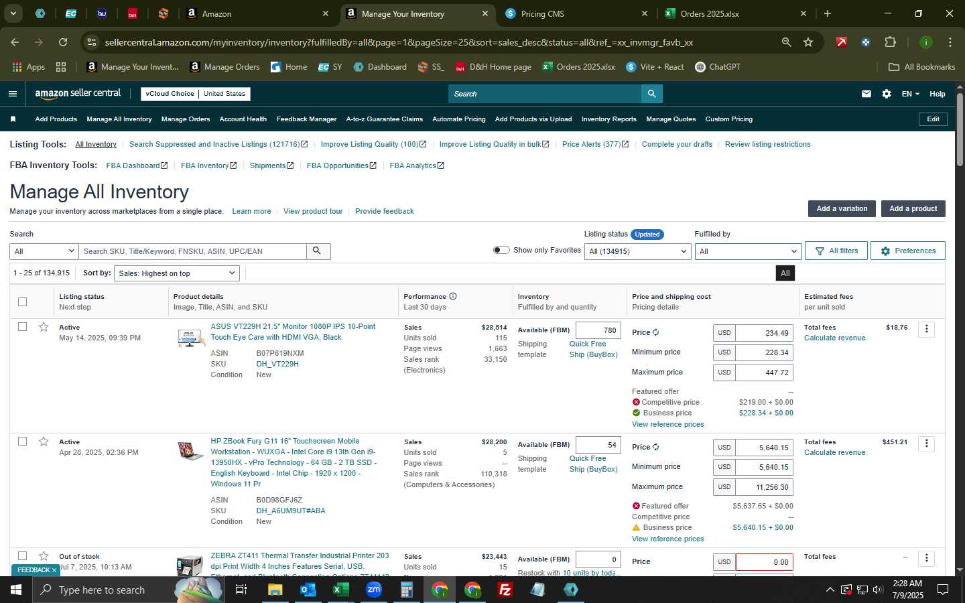Viewport: 965px width, 603px height.
Task: Click View reference prices for ASUS monitor
Action: click(x=667, y=424)
